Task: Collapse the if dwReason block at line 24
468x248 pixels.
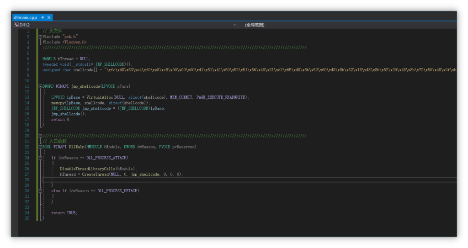Action: (40, 158)
